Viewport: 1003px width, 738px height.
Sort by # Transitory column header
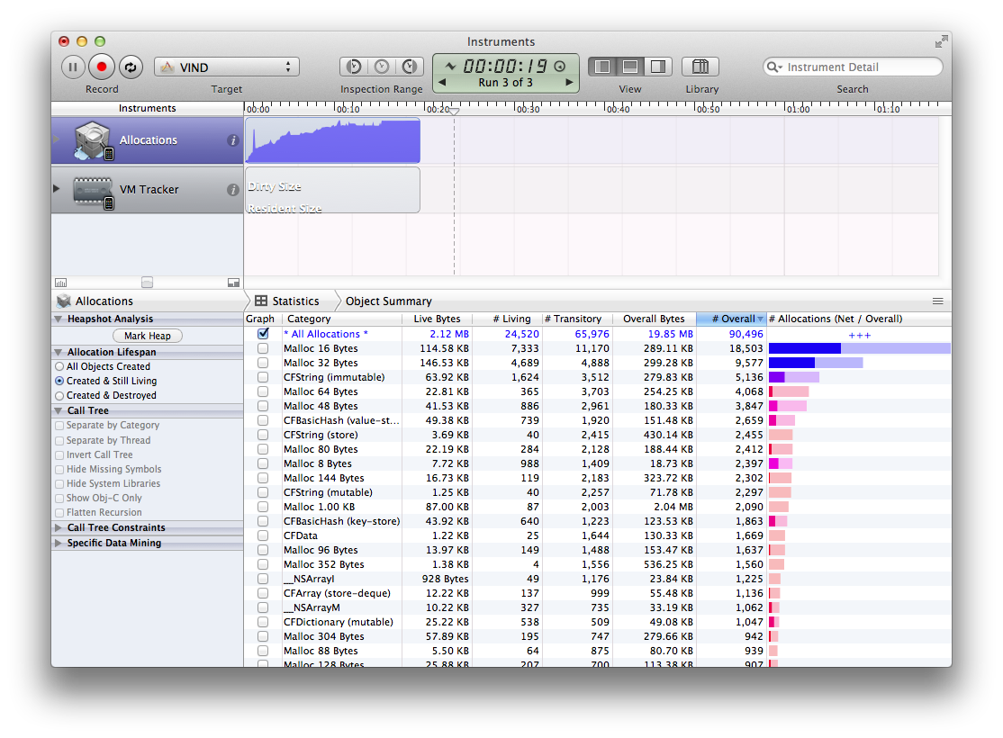[577, 319]
